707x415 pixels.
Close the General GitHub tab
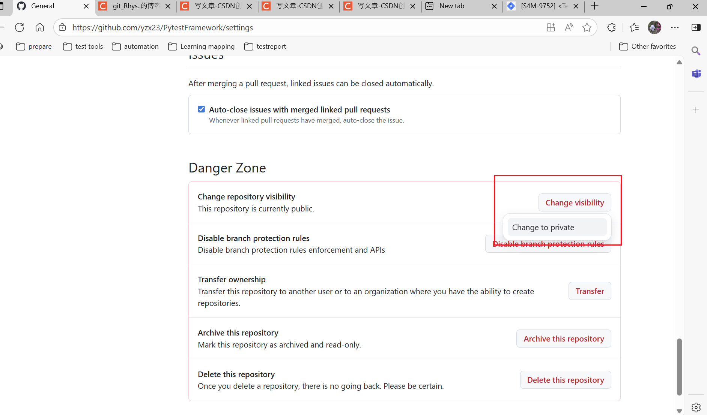coord(86,6)
